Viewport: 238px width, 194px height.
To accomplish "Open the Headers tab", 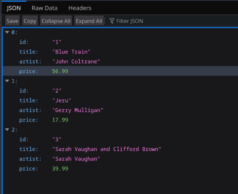I will pos(80,8).
